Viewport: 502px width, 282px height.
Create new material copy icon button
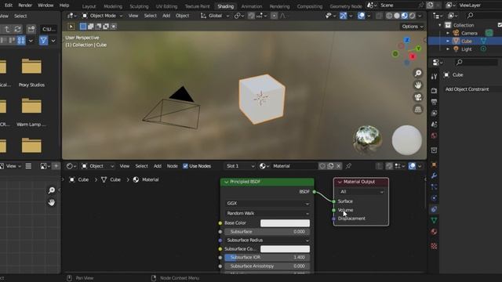330,166
